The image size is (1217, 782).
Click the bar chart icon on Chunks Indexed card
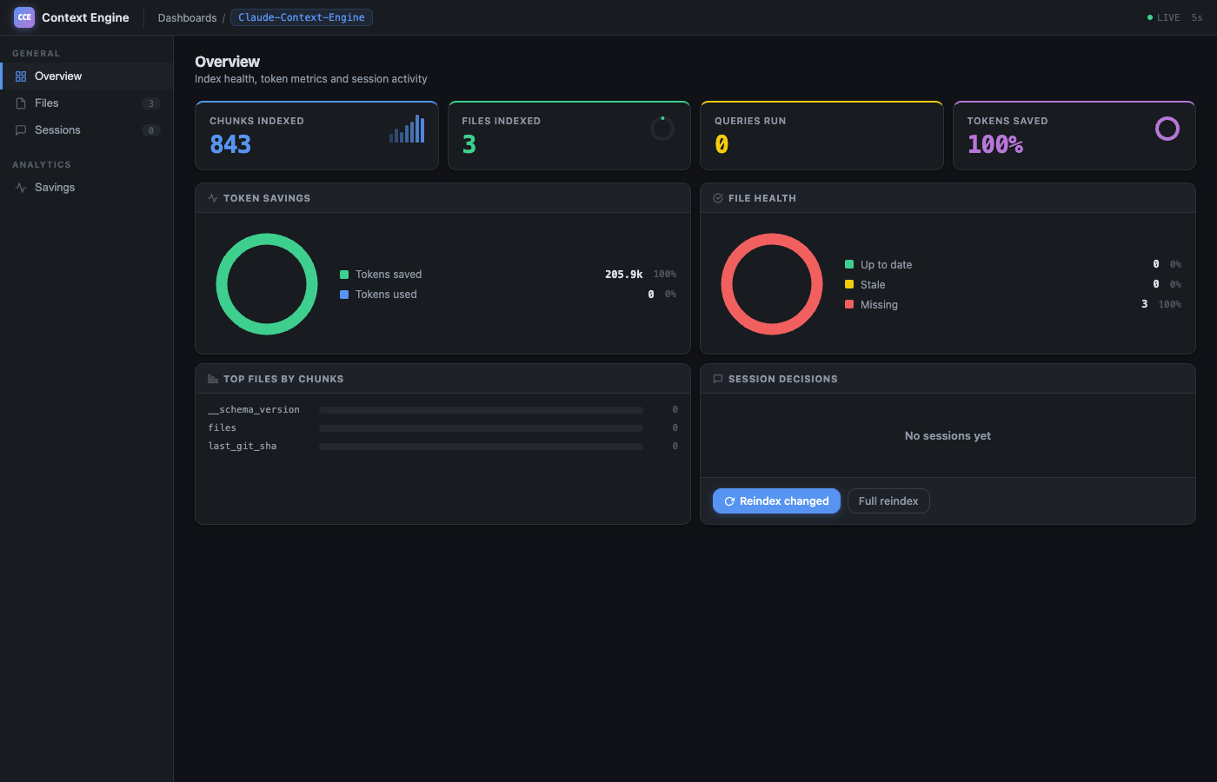click(x=407, y=129)
